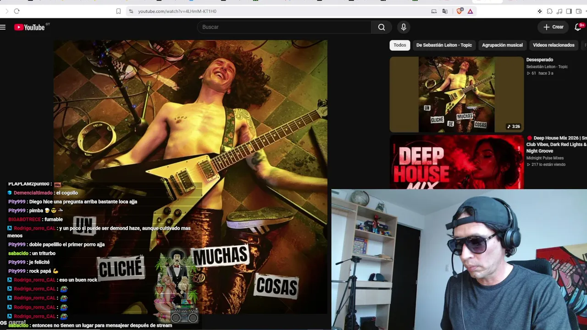Screen dimensions: 587x330
Task: Select the Videos relacionados chip
Action: click(x=554, y=45)
